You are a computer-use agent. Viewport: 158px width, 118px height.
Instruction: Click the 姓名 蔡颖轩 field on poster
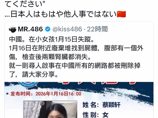[x=101, y=105]
